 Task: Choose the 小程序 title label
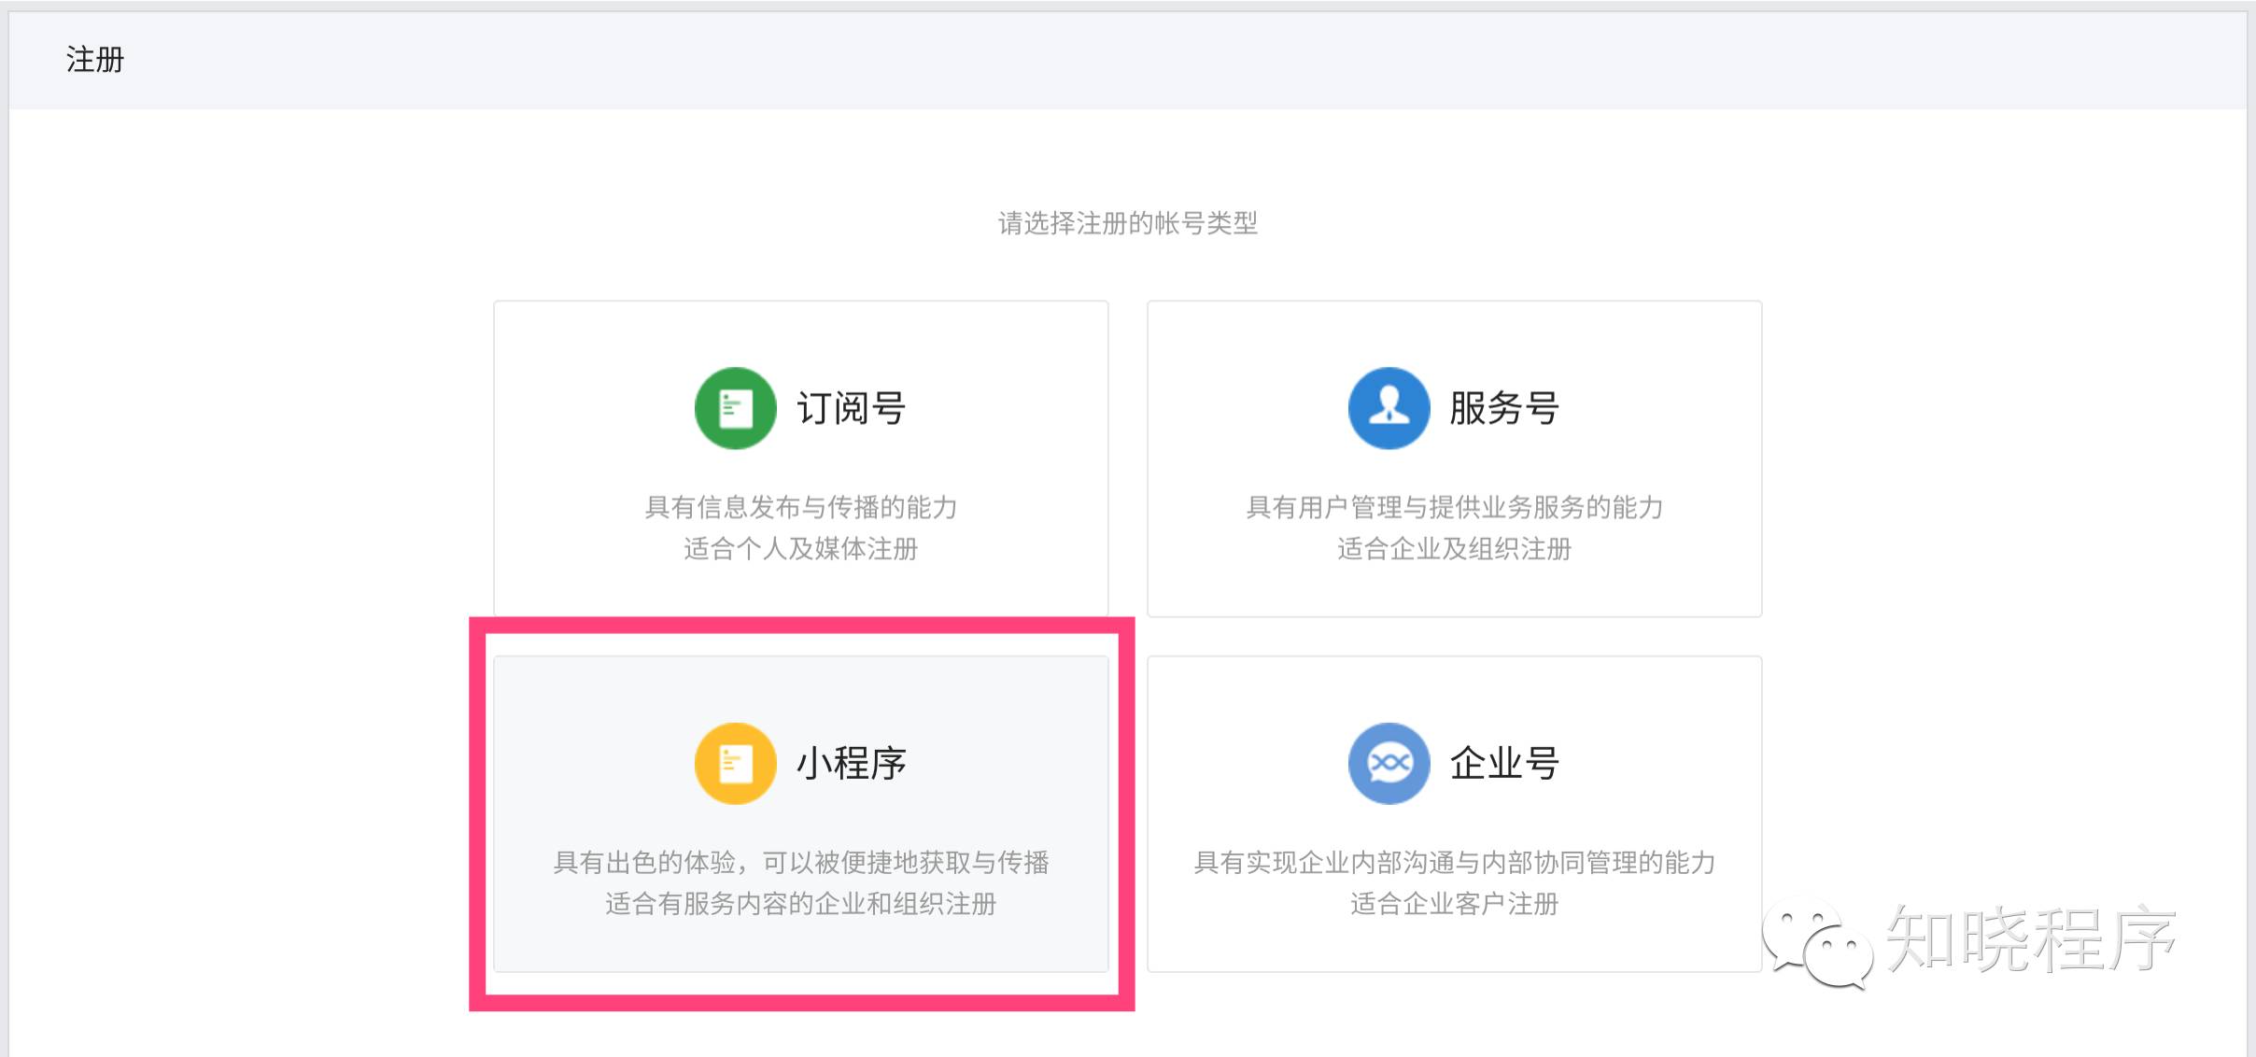pyautogui.click(x=851, y=763)
